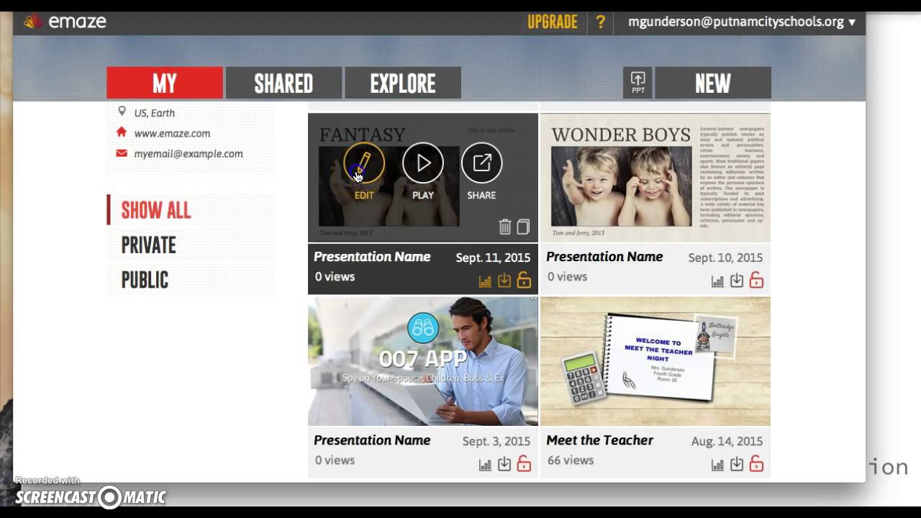Click Presentation Name dated Sept. 11, 2015
This screenshot has width=921, height=518.
[372, 257]
